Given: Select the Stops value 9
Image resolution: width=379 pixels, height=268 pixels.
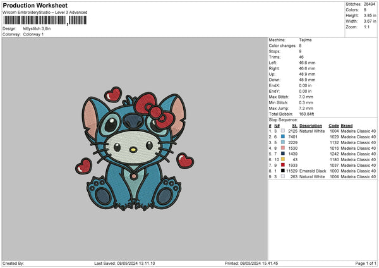Looking at the screenshot, I should coord(300,51).
